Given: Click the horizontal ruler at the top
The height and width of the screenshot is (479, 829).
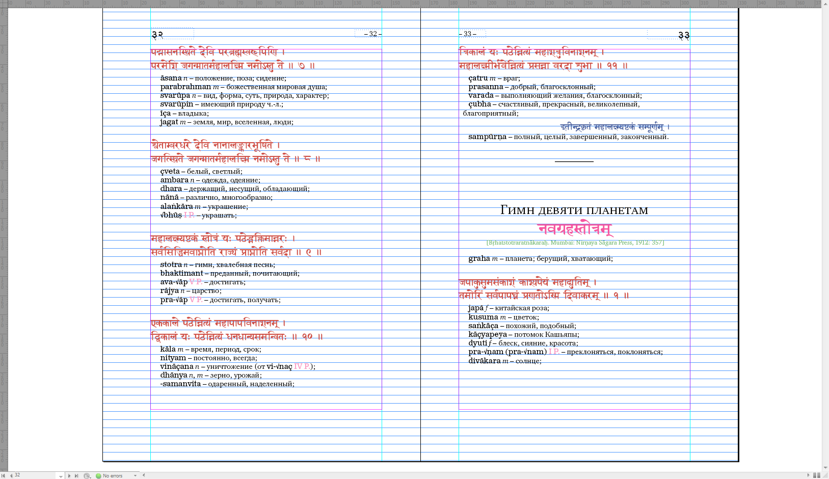Looking at the screenshot, I should [x=414, y=3].
